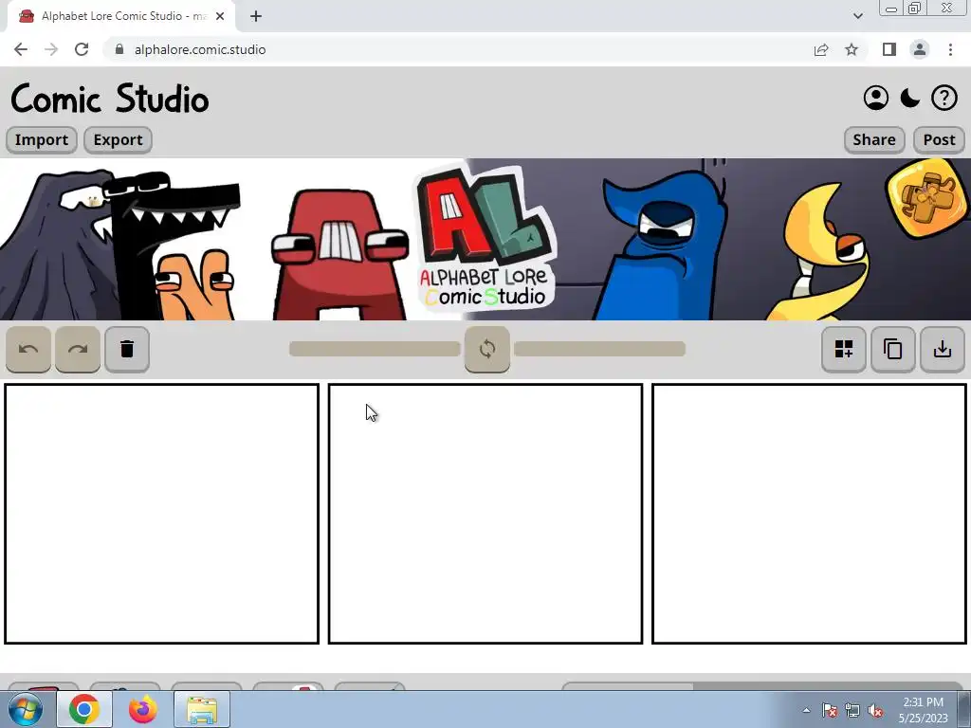Screen dimensions: 971x728
Task: Click the muted volume tray icon
Action: pos(875,710)
